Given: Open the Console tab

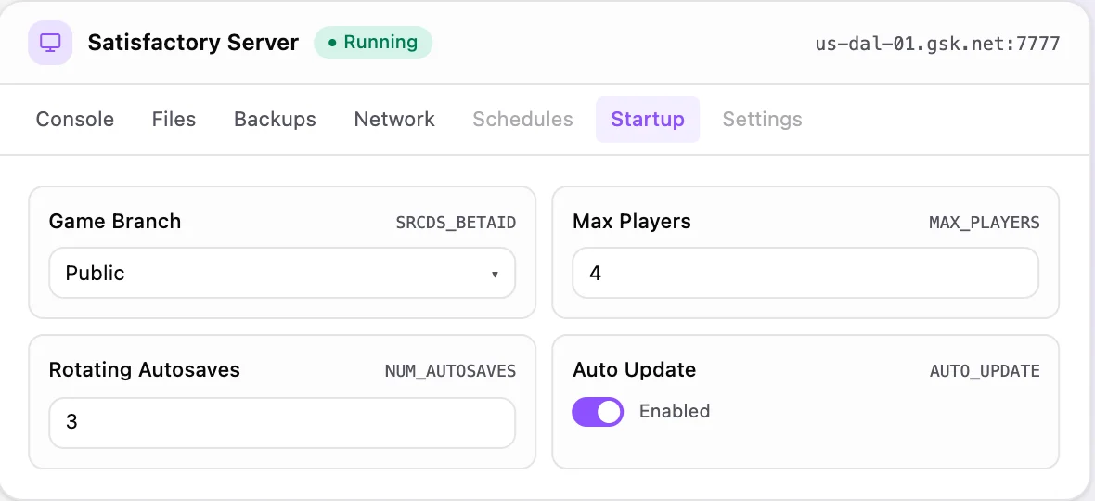Looking at the screenshot, I should coord(75,120).
